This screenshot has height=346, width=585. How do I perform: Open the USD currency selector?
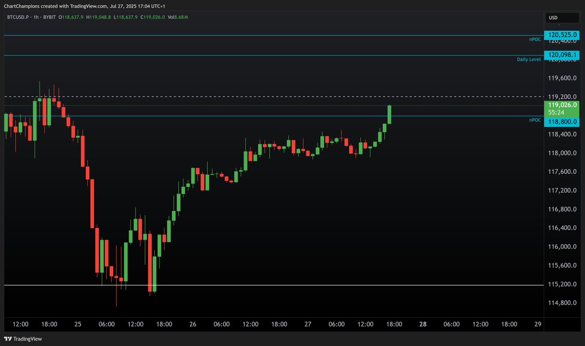coord(562,18)
